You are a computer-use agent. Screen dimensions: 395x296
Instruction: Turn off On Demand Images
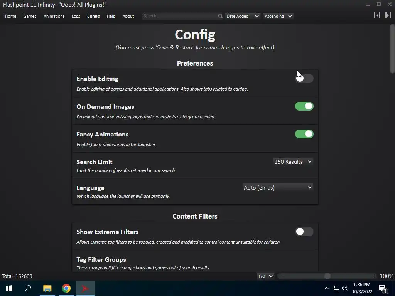tap(304, 106)
